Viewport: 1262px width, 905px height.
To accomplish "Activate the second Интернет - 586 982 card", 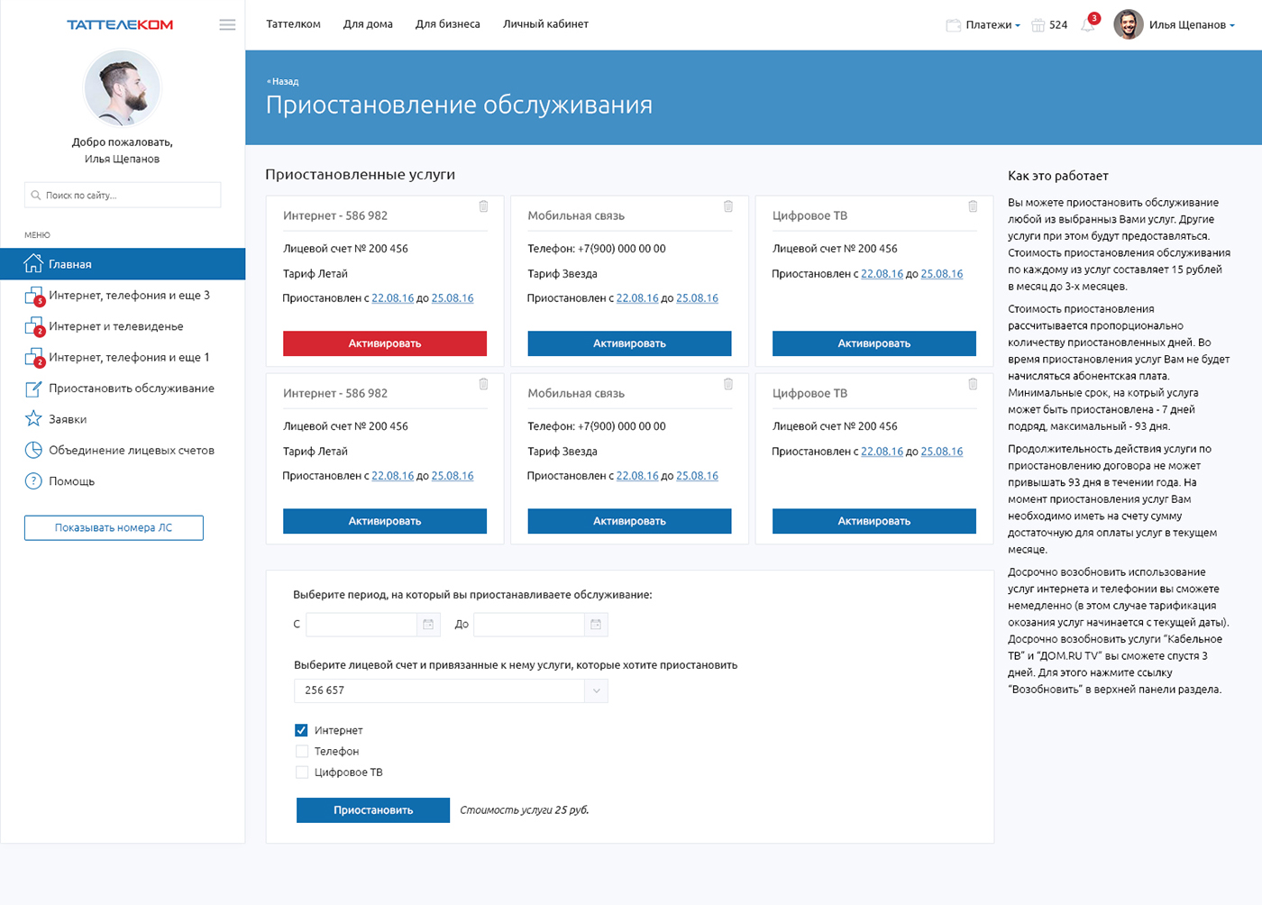I will click(x=385, y=521).
